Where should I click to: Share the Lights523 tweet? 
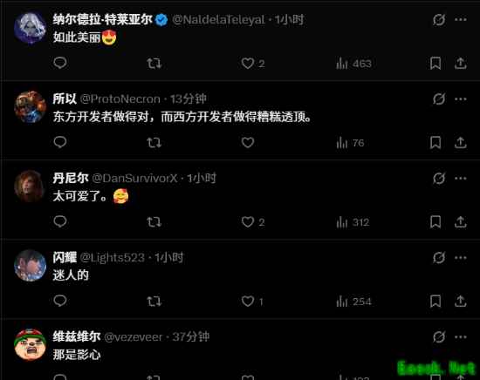click(461, 302)
